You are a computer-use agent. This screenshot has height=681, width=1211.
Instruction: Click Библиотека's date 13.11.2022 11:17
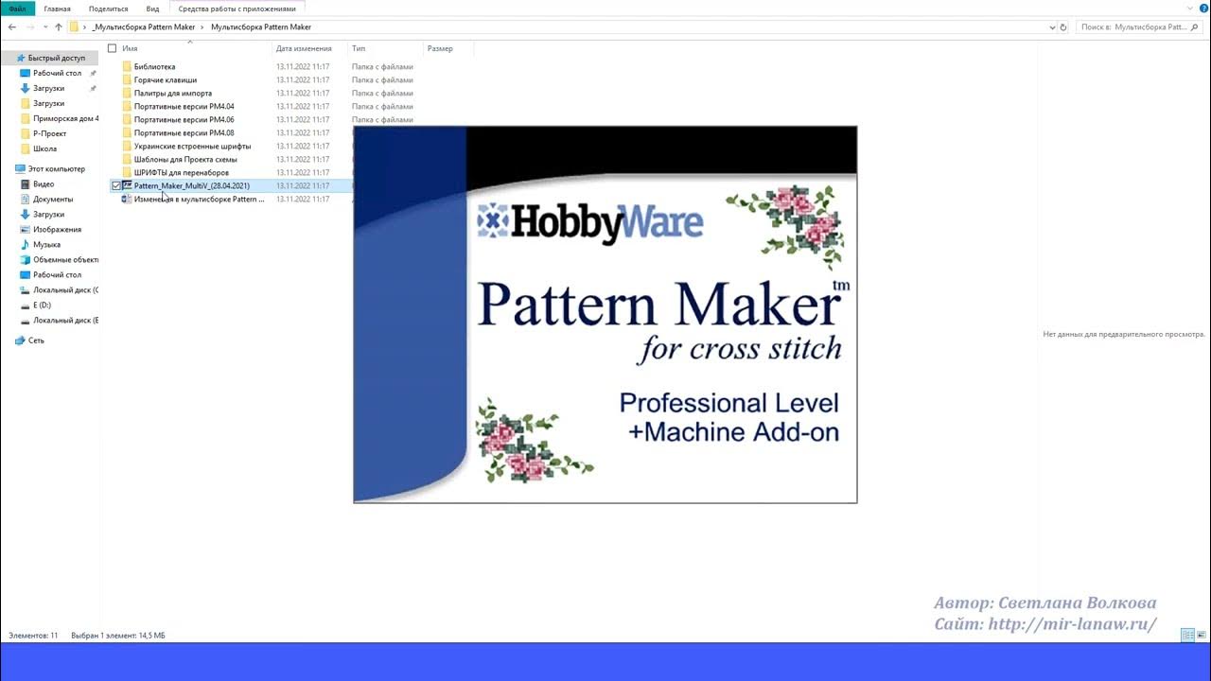pos(303,67)
